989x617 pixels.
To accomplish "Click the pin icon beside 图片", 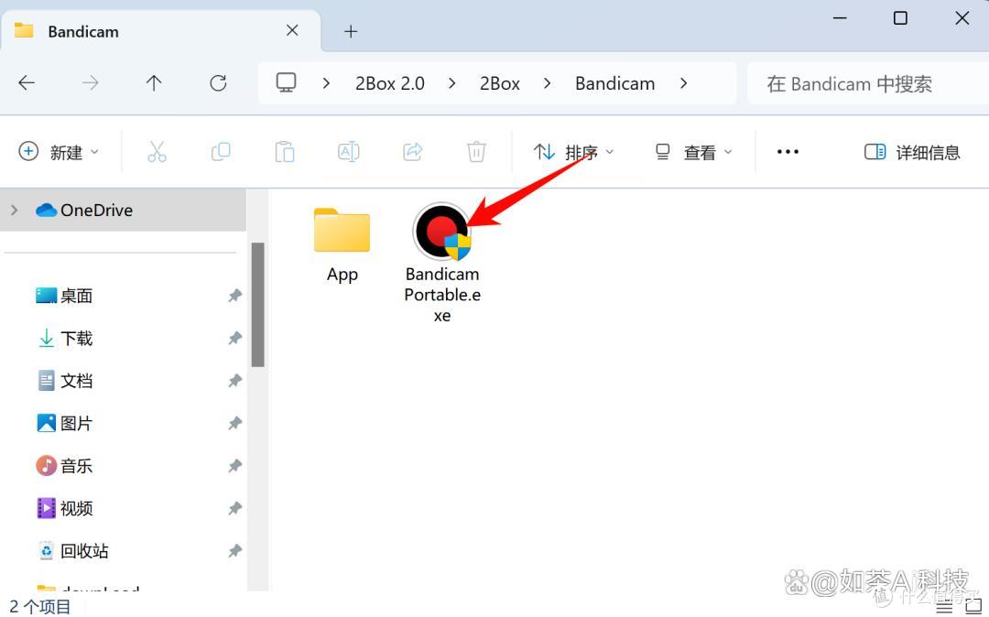I will point(234,422).
